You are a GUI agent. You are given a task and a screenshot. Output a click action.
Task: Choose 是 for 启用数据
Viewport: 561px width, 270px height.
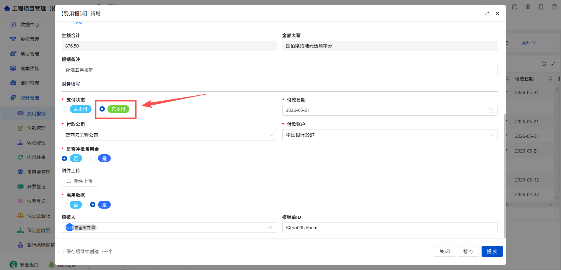[93, 204]
